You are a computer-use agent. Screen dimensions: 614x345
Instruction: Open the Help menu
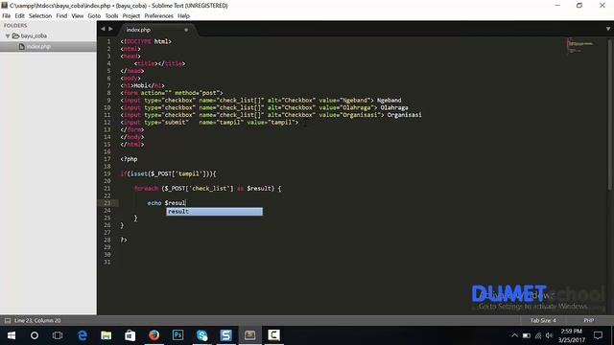pyautogui.click(x=183, y=16)
